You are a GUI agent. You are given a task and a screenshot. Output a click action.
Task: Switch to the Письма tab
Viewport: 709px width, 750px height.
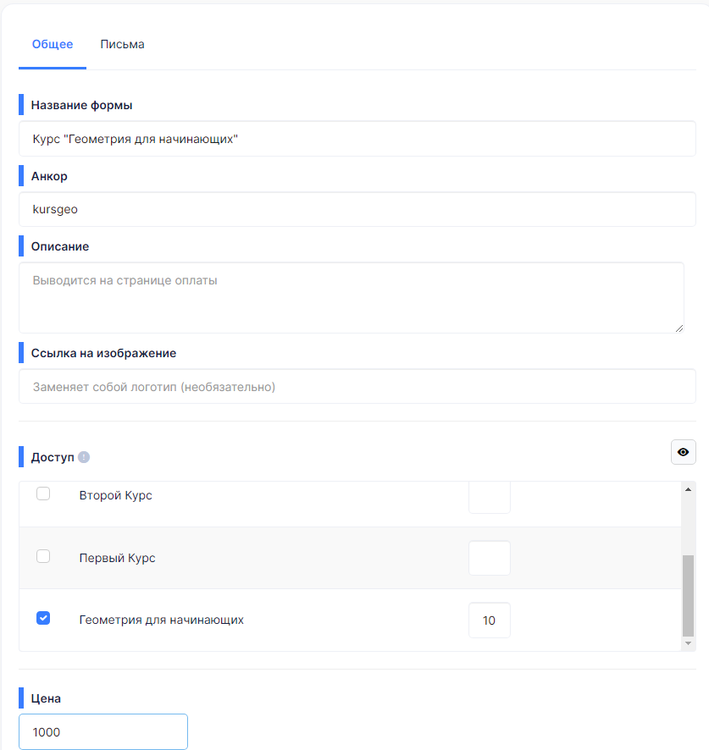pos(122,44)
